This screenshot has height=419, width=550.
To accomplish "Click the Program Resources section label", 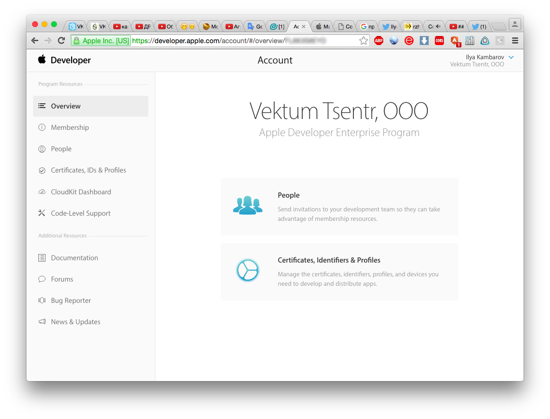I will 60,84.
